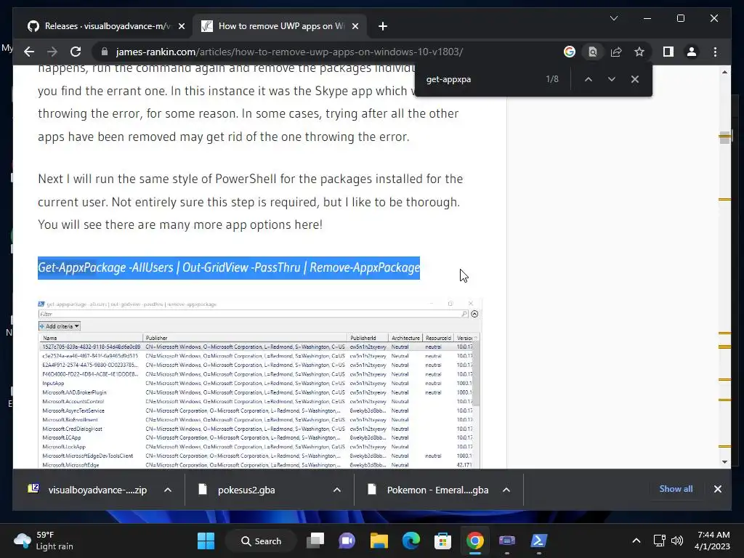Open Microsoft Store from the taskbar
This screenshot has width=744, height=558.
pyautogui.click(x=442, y=541)
